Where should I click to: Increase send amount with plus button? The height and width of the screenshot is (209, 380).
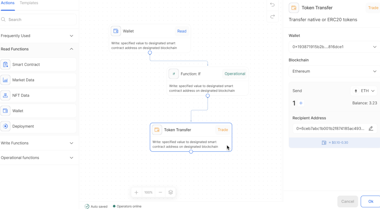coord(301,103)
